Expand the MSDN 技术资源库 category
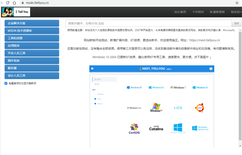The height and width of the screenshot is (155, 242). [x=31, y=31]
